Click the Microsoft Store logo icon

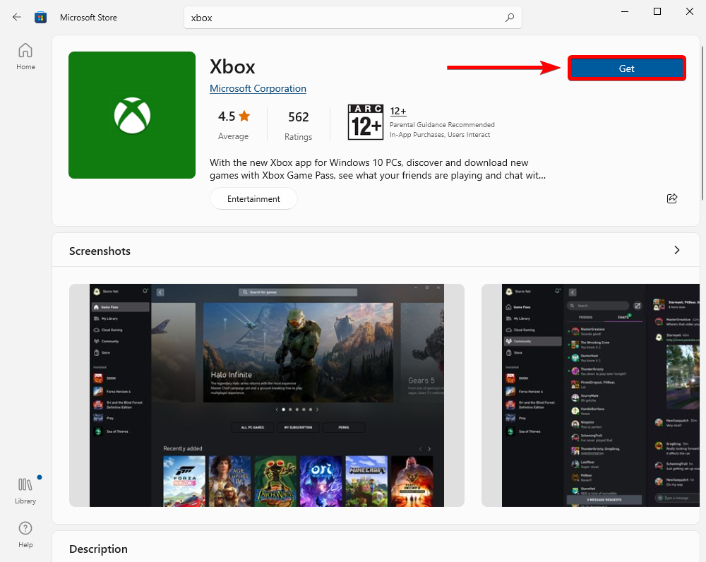(41, 17)
